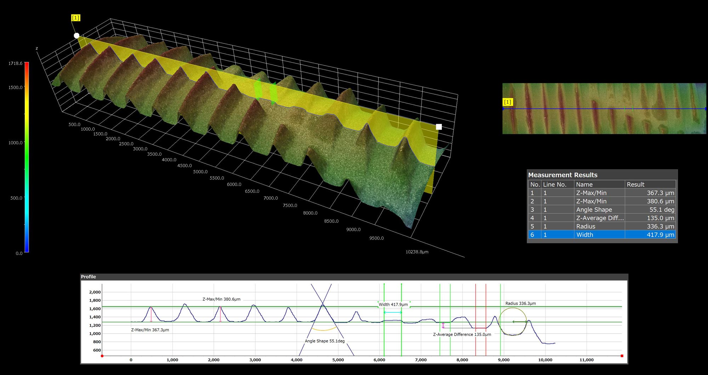708x375 pixels.
Task: Click the Angle Shape 55.1deg label in profile
Action: tap(325, 341)
